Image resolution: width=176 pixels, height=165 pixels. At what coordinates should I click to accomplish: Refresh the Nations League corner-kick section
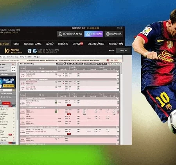(x=117, y=127)
